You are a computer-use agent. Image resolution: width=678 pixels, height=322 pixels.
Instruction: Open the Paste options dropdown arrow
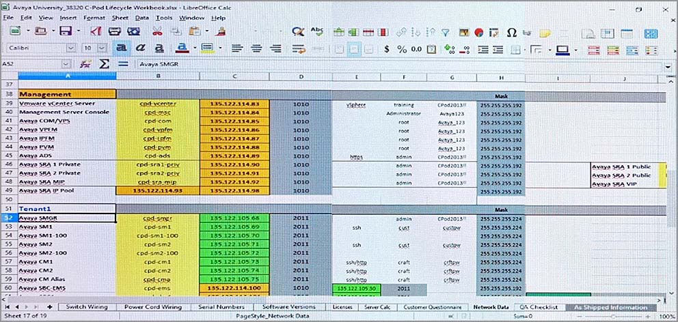206,31
